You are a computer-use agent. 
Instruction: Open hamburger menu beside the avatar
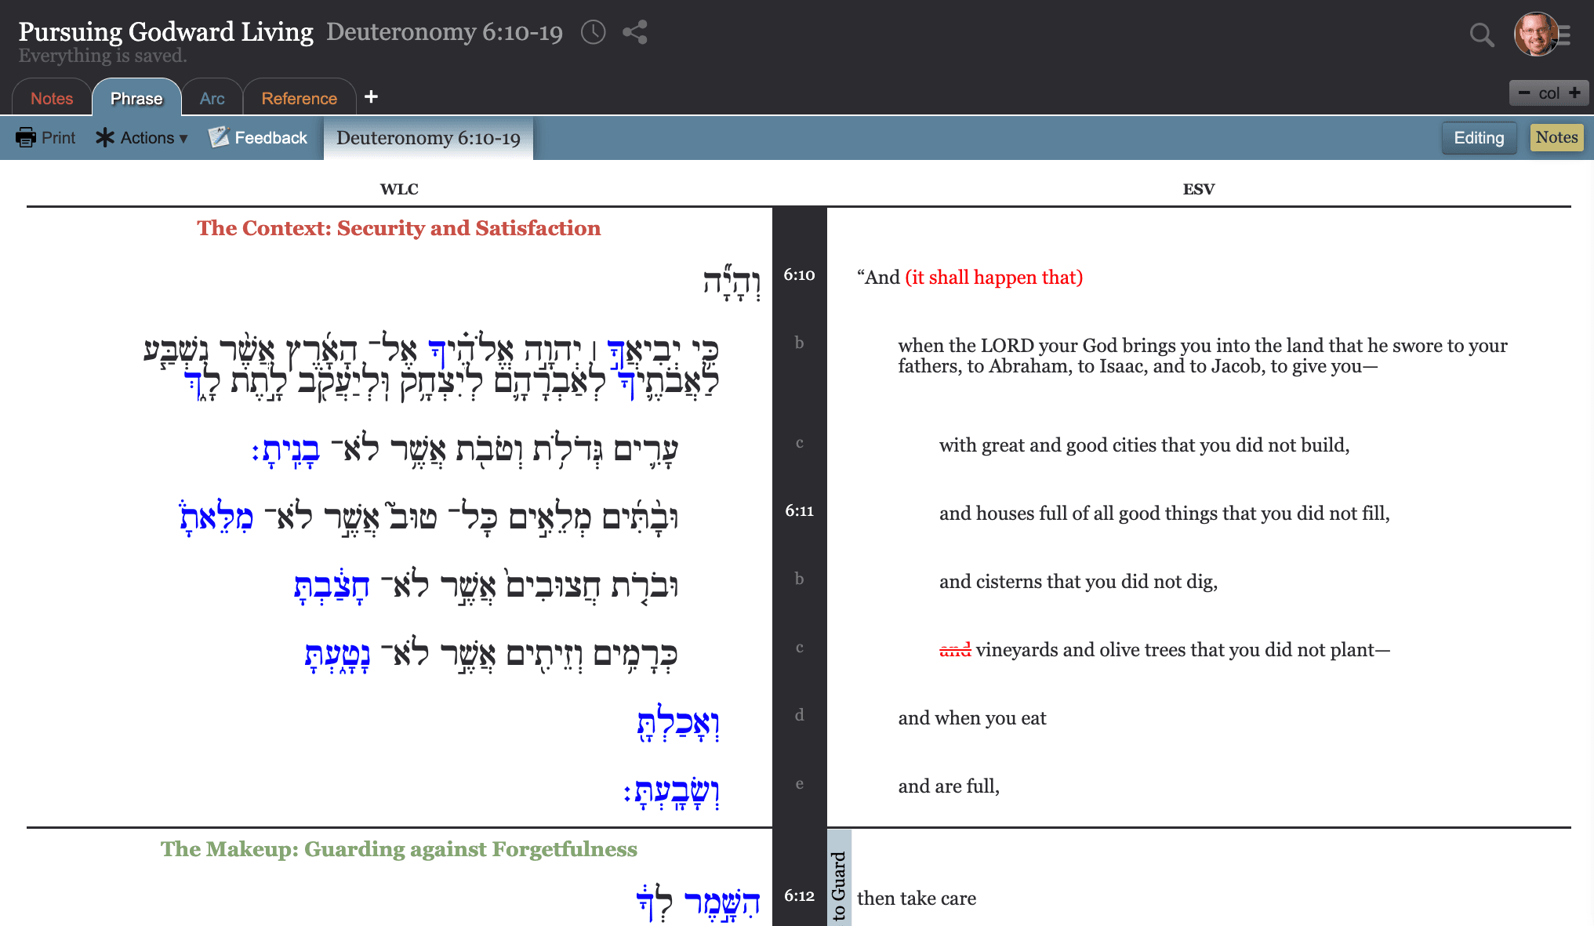(x=1565, y=34)
